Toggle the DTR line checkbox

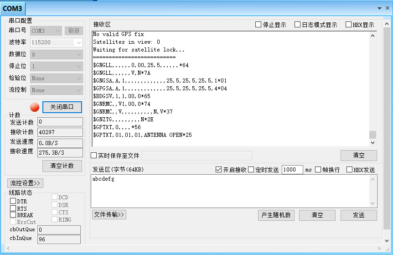click(x=13, y=201)
